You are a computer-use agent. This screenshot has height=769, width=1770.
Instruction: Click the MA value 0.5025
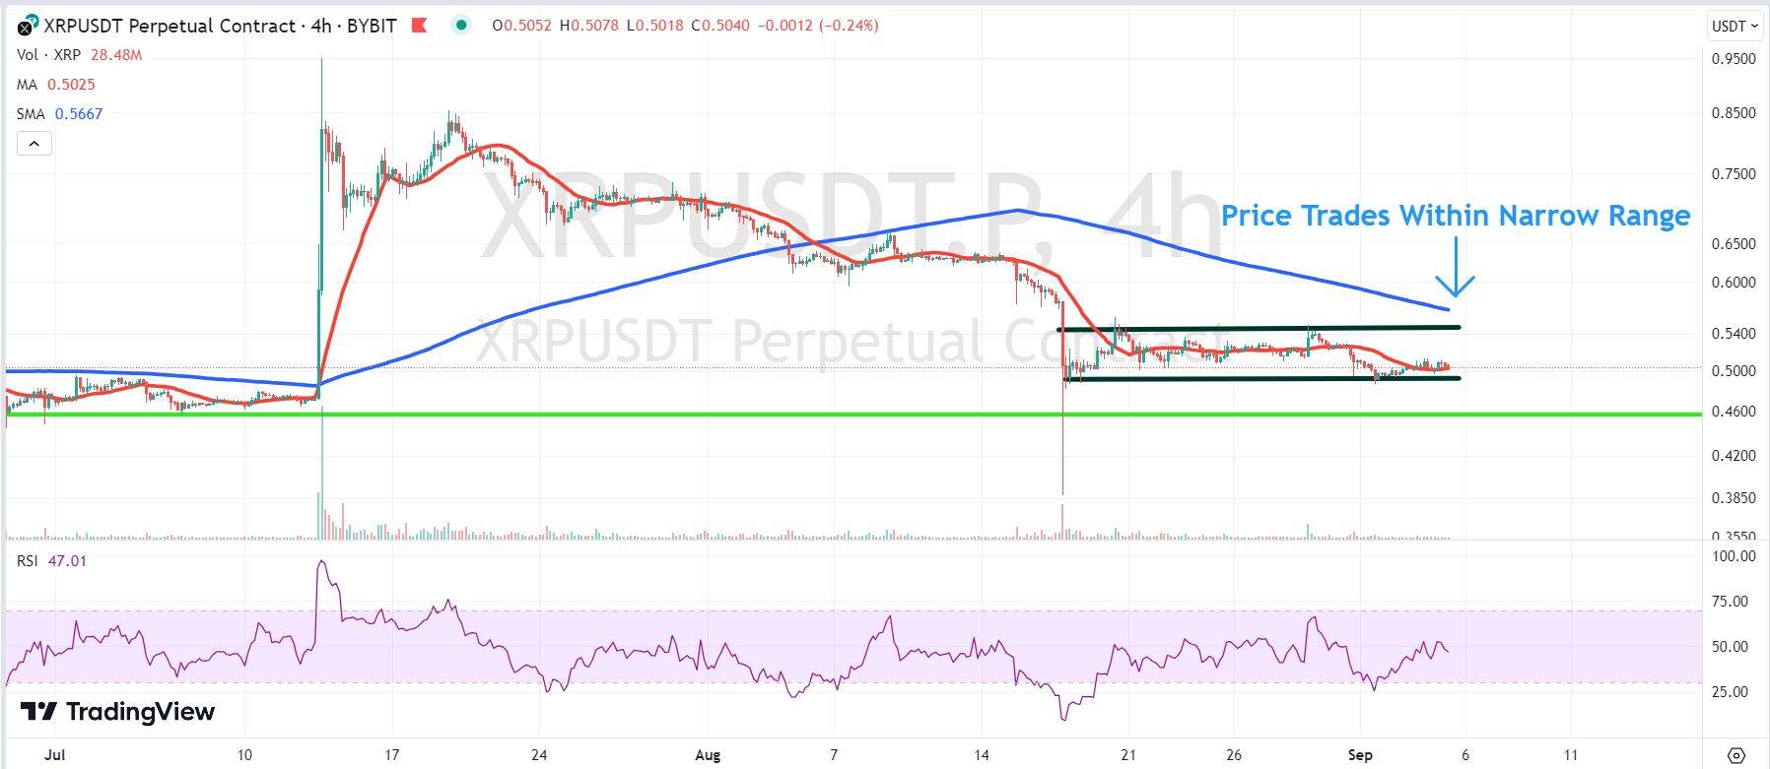(72, 85)
